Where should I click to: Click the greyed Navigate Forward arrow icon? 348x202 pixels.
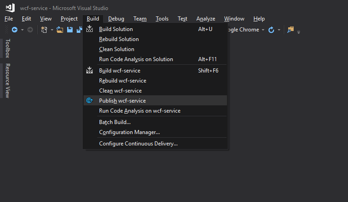(30, 30)
